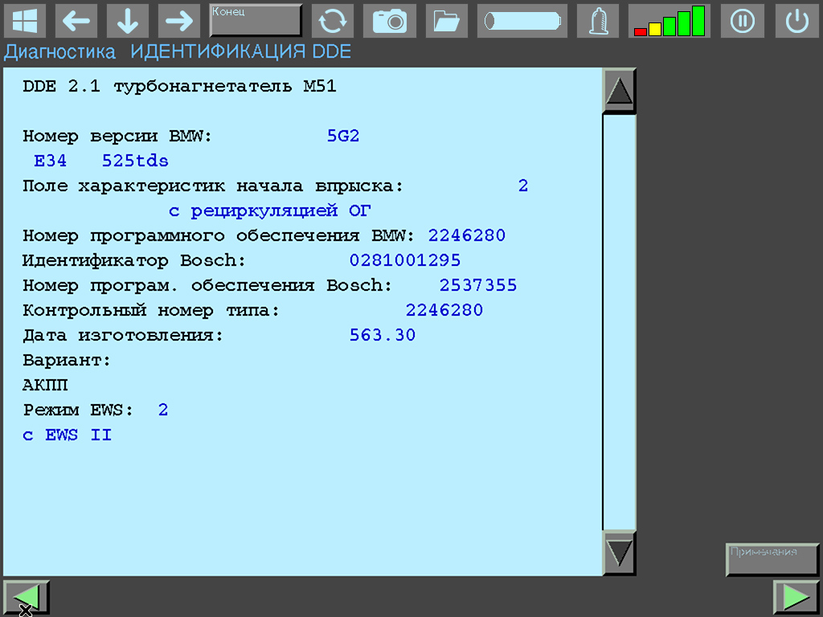The height and width of the screenshot is (617, 823).
Task: Click the Windows logo button
Action: pyautogui.click(x=25, y=21)
